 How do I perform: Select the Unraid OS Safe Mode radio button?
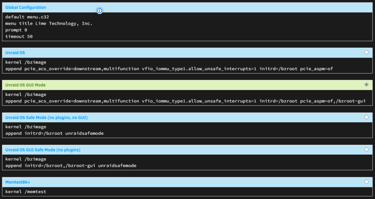pyautogui.click(x=366, y=117)
